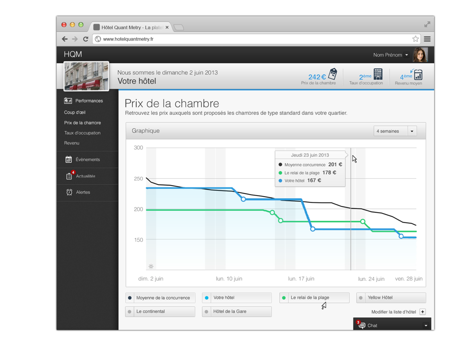This screenshot has height=361, width=469.
Task: Open the 4 semaines period dropdown
Action: (395, 131)
